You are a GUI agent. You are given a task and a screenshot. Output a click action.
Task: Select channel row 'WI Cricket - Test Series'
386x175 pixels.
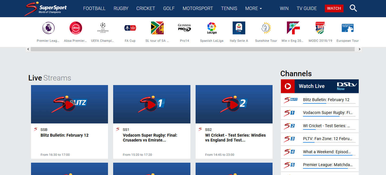(x=320, y=126)
